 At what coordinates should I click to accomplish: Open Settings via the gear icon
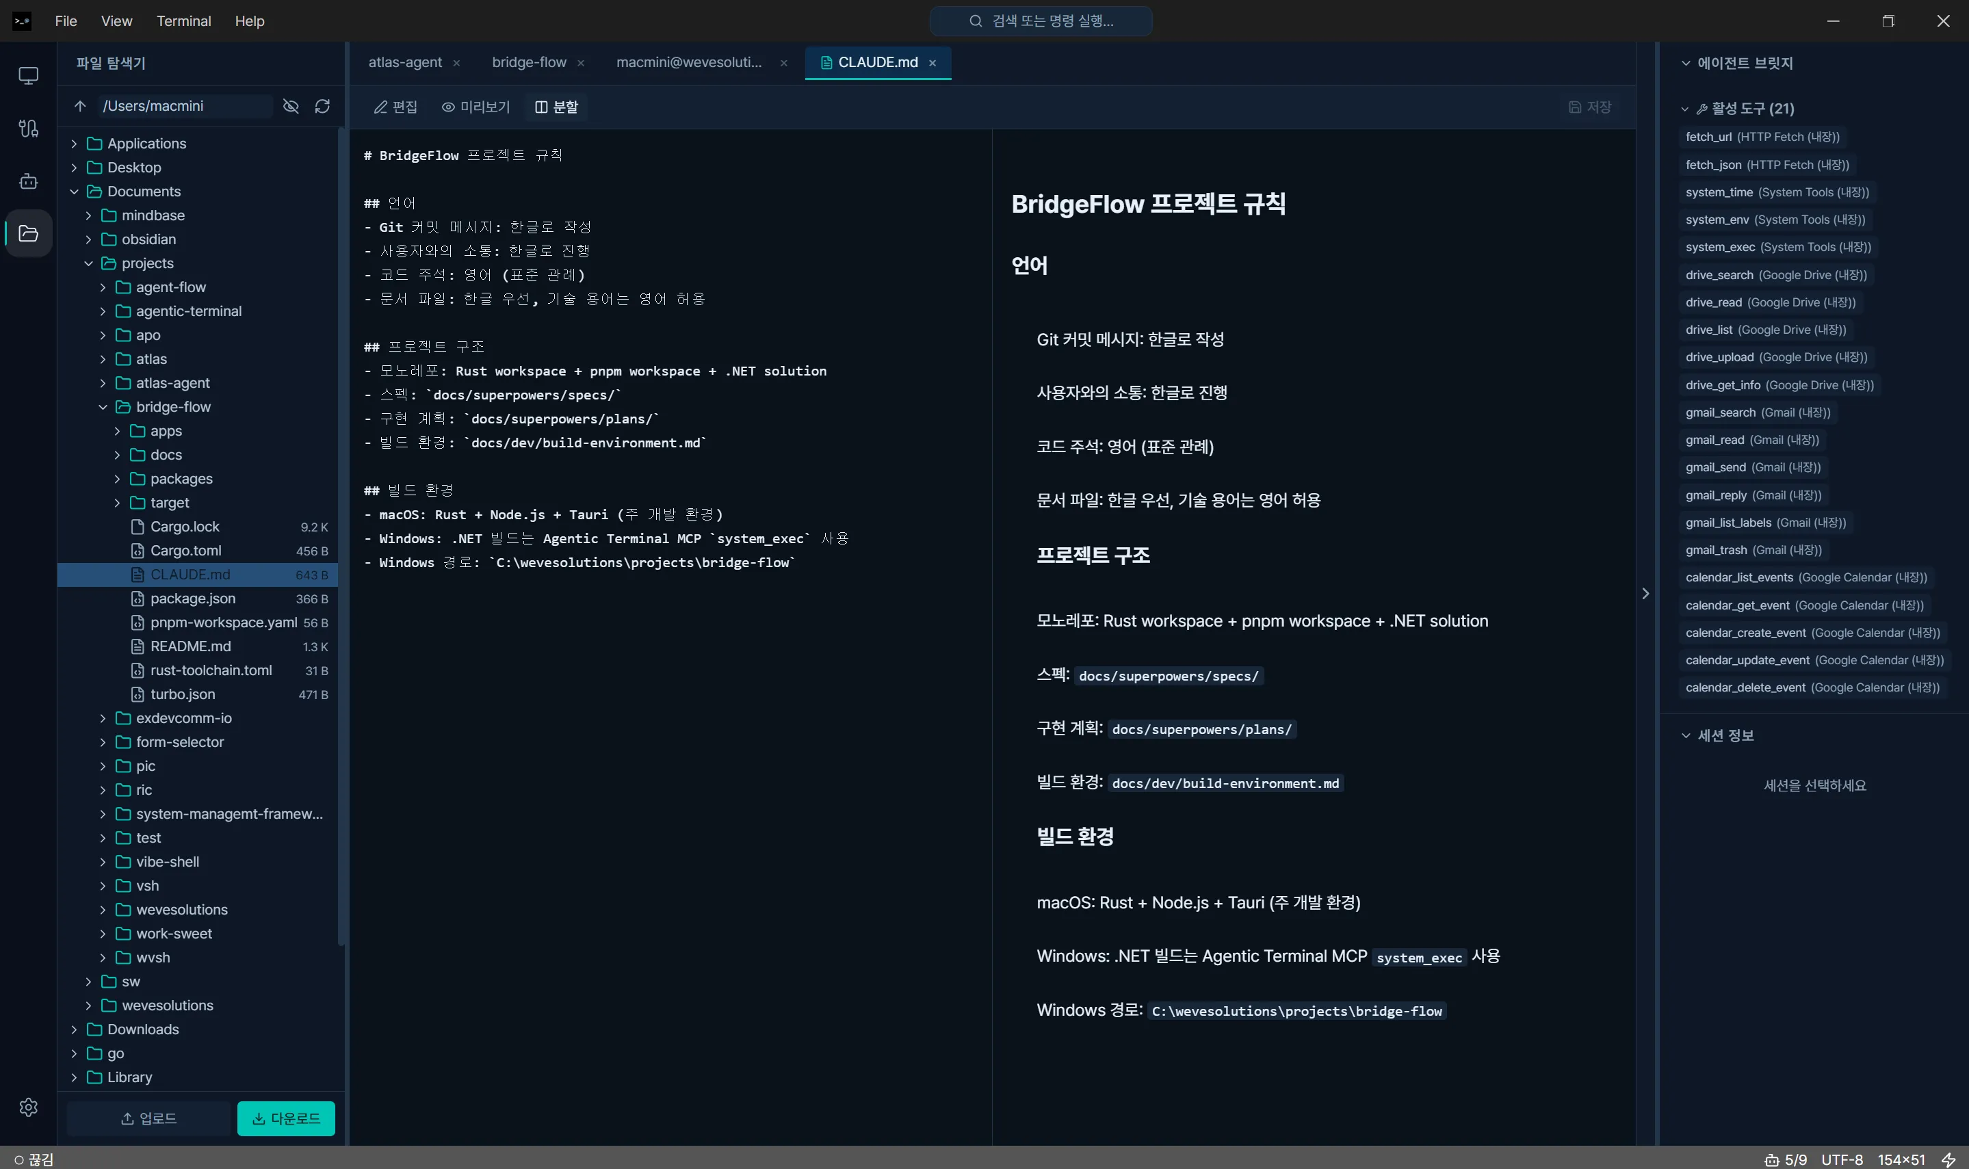coord(28,1106)
